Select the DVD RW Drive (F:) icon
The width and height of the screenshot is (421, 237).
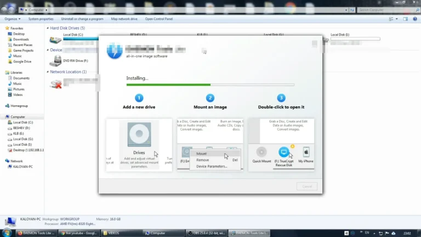[55, 61]
